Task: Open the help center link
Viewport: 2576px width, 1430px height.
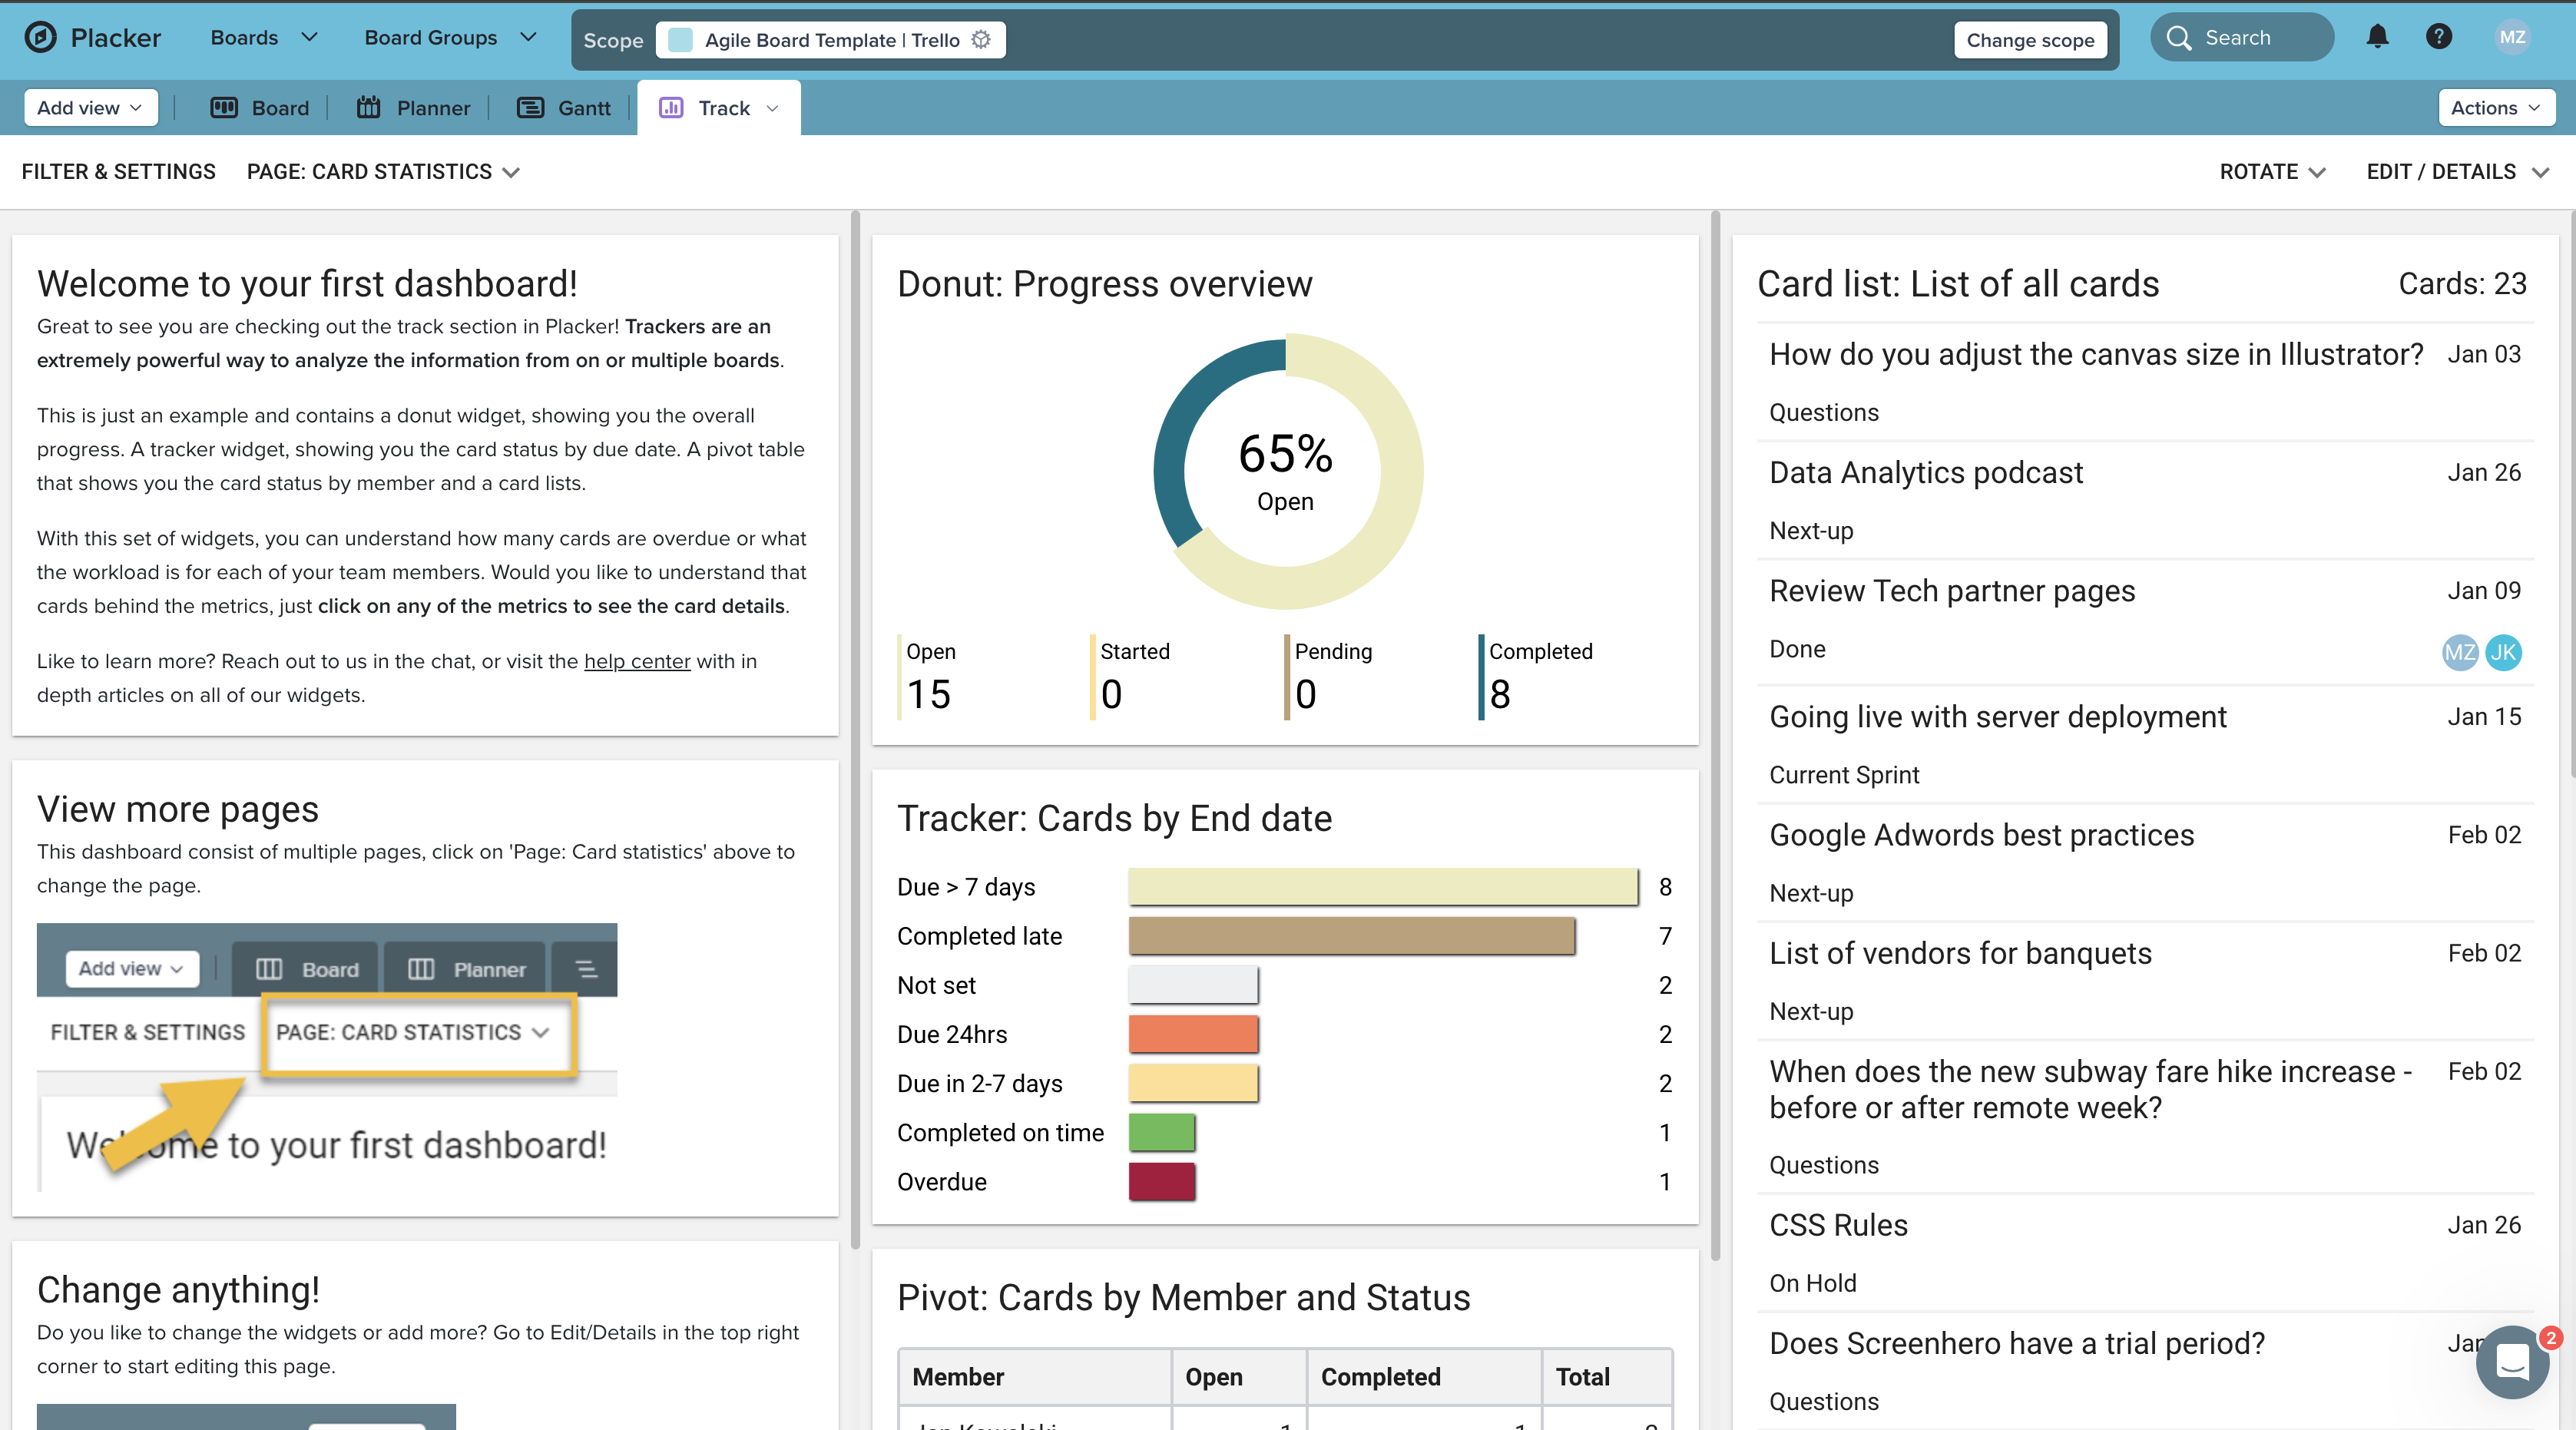Action: [637, 662]
